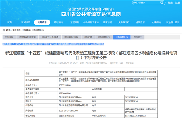Click the 是否采用下浮率 value 否
Screen dimensions: 182x127
point(60,89)
